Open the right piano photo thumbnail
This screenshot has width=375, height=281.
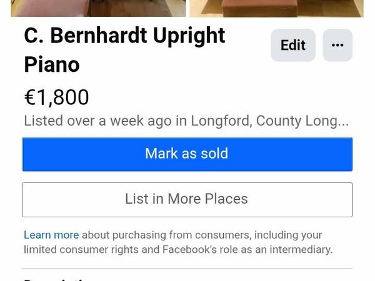(x=276, y=7)
